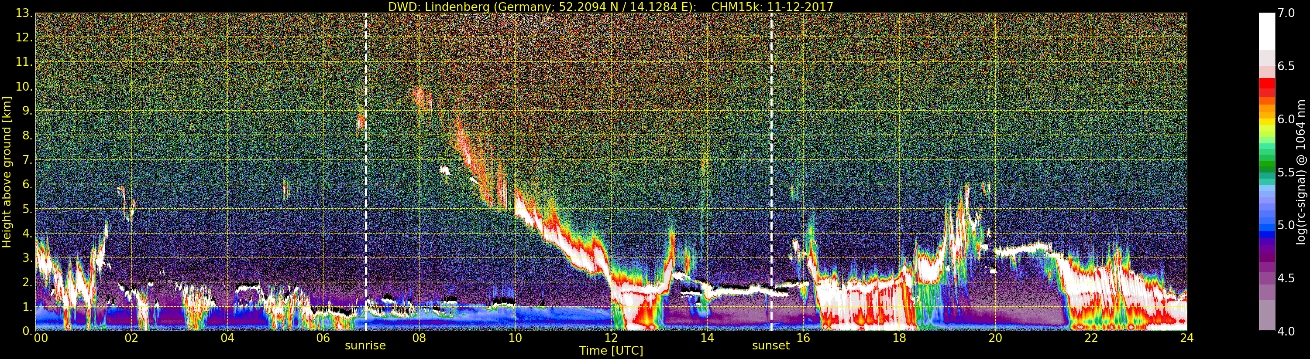
Task: Click the y-axis tick label '6.'
Action: (x=27, y=184)
